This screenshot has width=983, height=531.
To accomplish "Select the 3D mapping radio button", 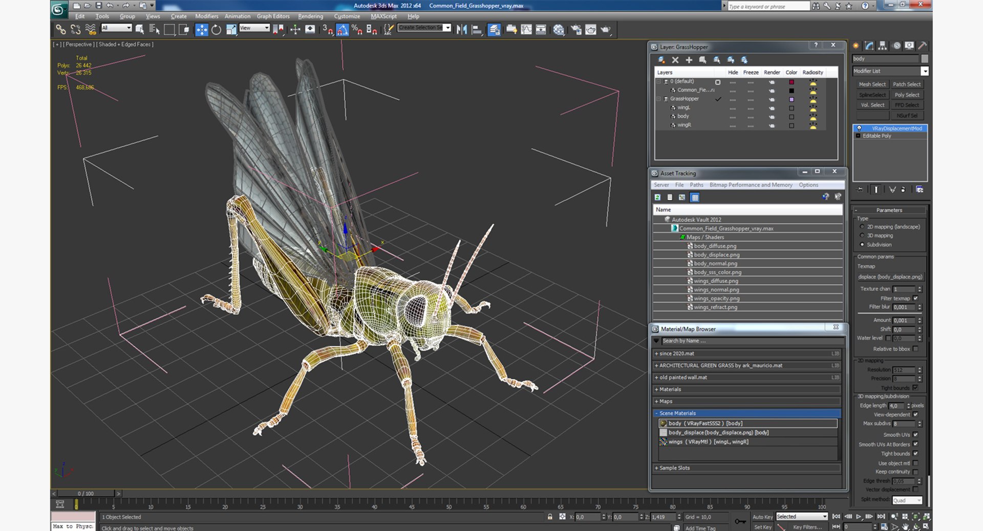I will click(x=862, y=235).
